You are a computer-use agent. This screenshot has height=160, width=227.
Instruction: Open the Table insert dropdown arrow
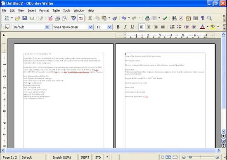click(x=159, y=18)
